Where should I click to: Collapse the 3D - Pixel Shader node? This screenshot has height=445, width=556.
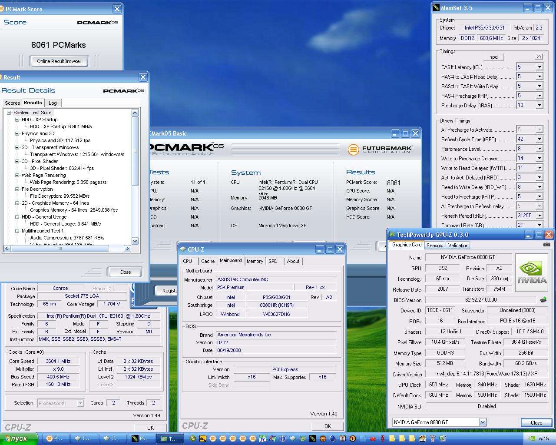point(17,161)
